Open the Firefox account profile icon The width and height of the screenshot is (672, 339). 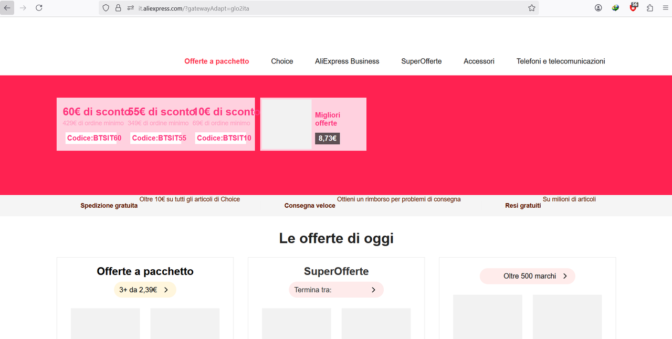(x=598, y=8)
